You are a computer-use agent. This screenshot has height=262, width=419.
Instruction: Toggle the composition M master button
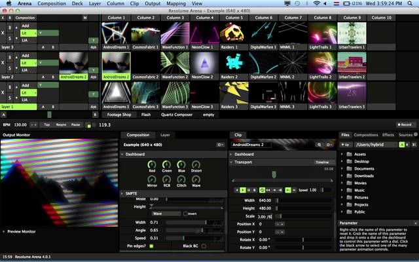click(85, 18)
